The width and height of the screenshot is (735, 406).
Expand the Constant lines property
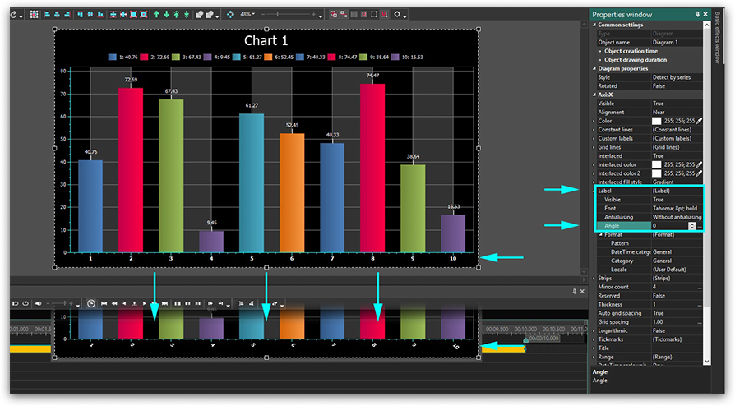pyautogui.click(x=594, y=130)
